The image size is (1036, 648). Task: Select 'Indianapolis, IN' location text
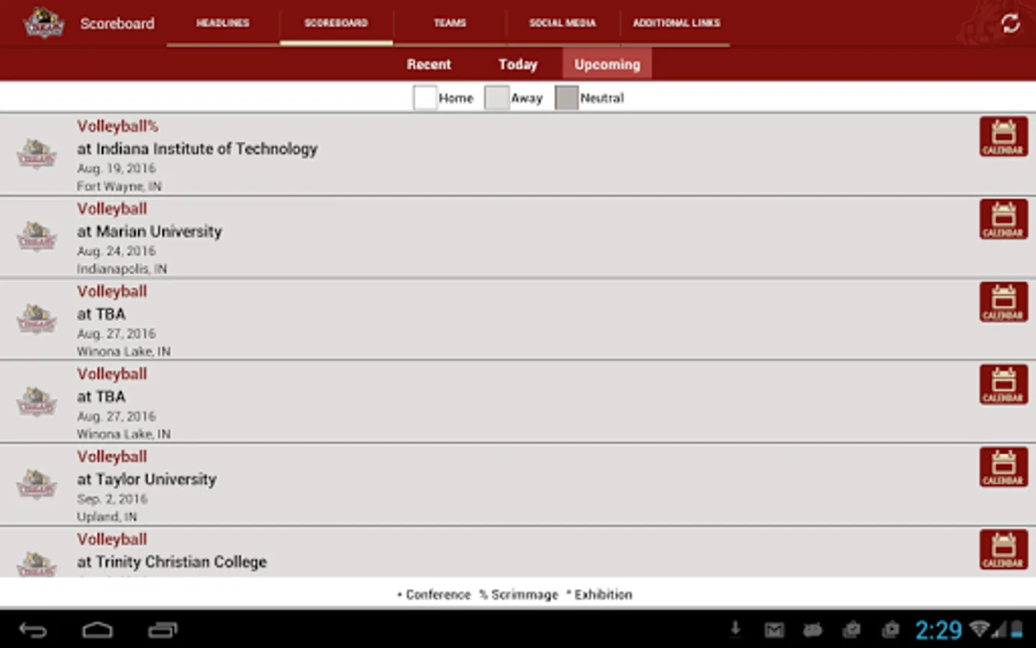pos(122,269)
